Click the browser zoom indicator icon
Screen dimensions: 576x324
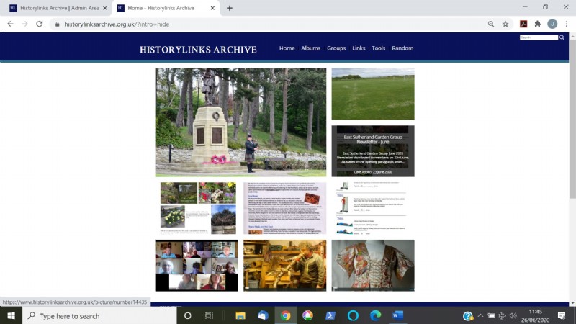tap(490, 24)
